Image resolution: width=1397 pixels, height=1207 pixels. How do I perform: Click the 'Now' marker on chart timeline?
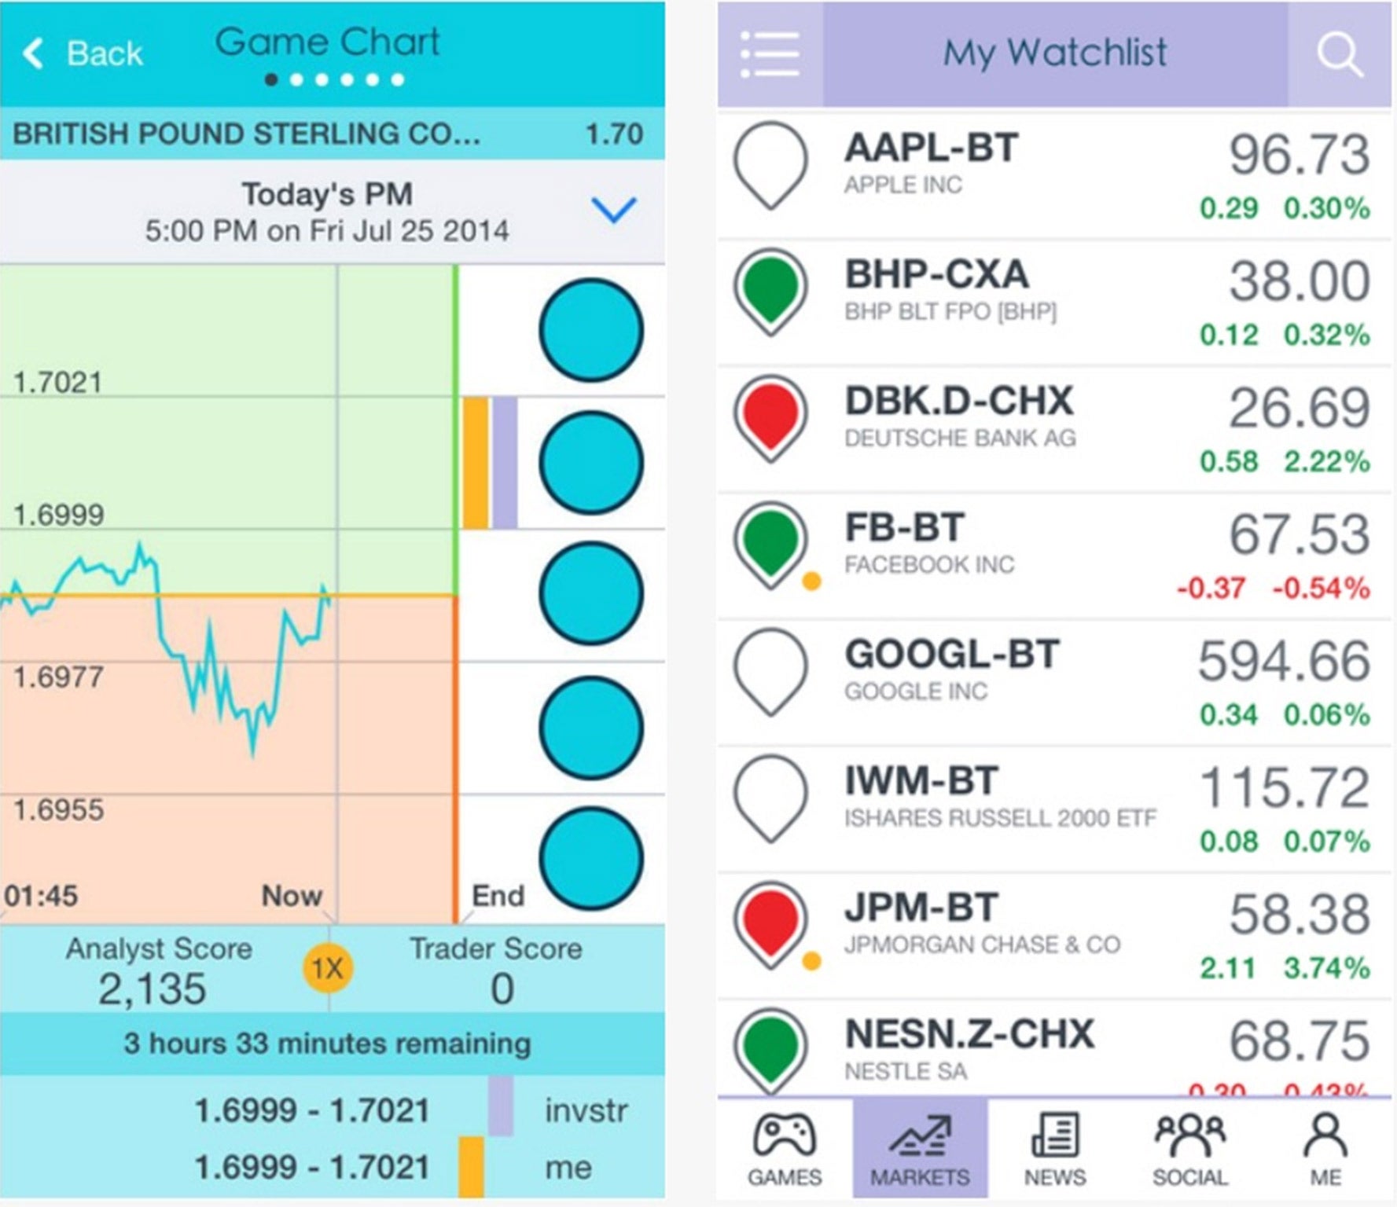point(292,896)
